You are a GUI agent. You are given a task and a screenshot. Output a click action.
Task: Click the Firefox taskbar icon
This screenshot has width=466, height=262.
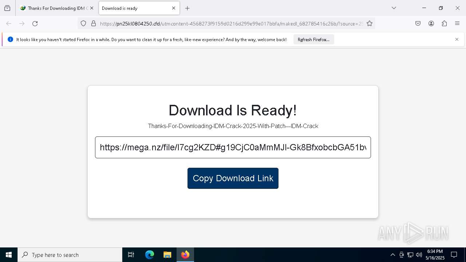click(185, 255)
